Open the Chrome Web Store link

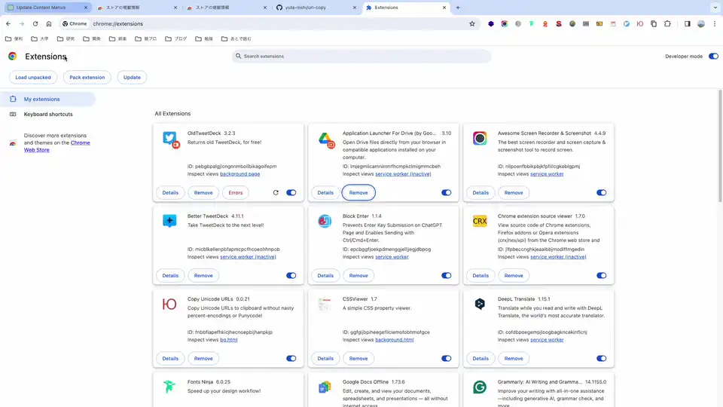click(56, 146)
